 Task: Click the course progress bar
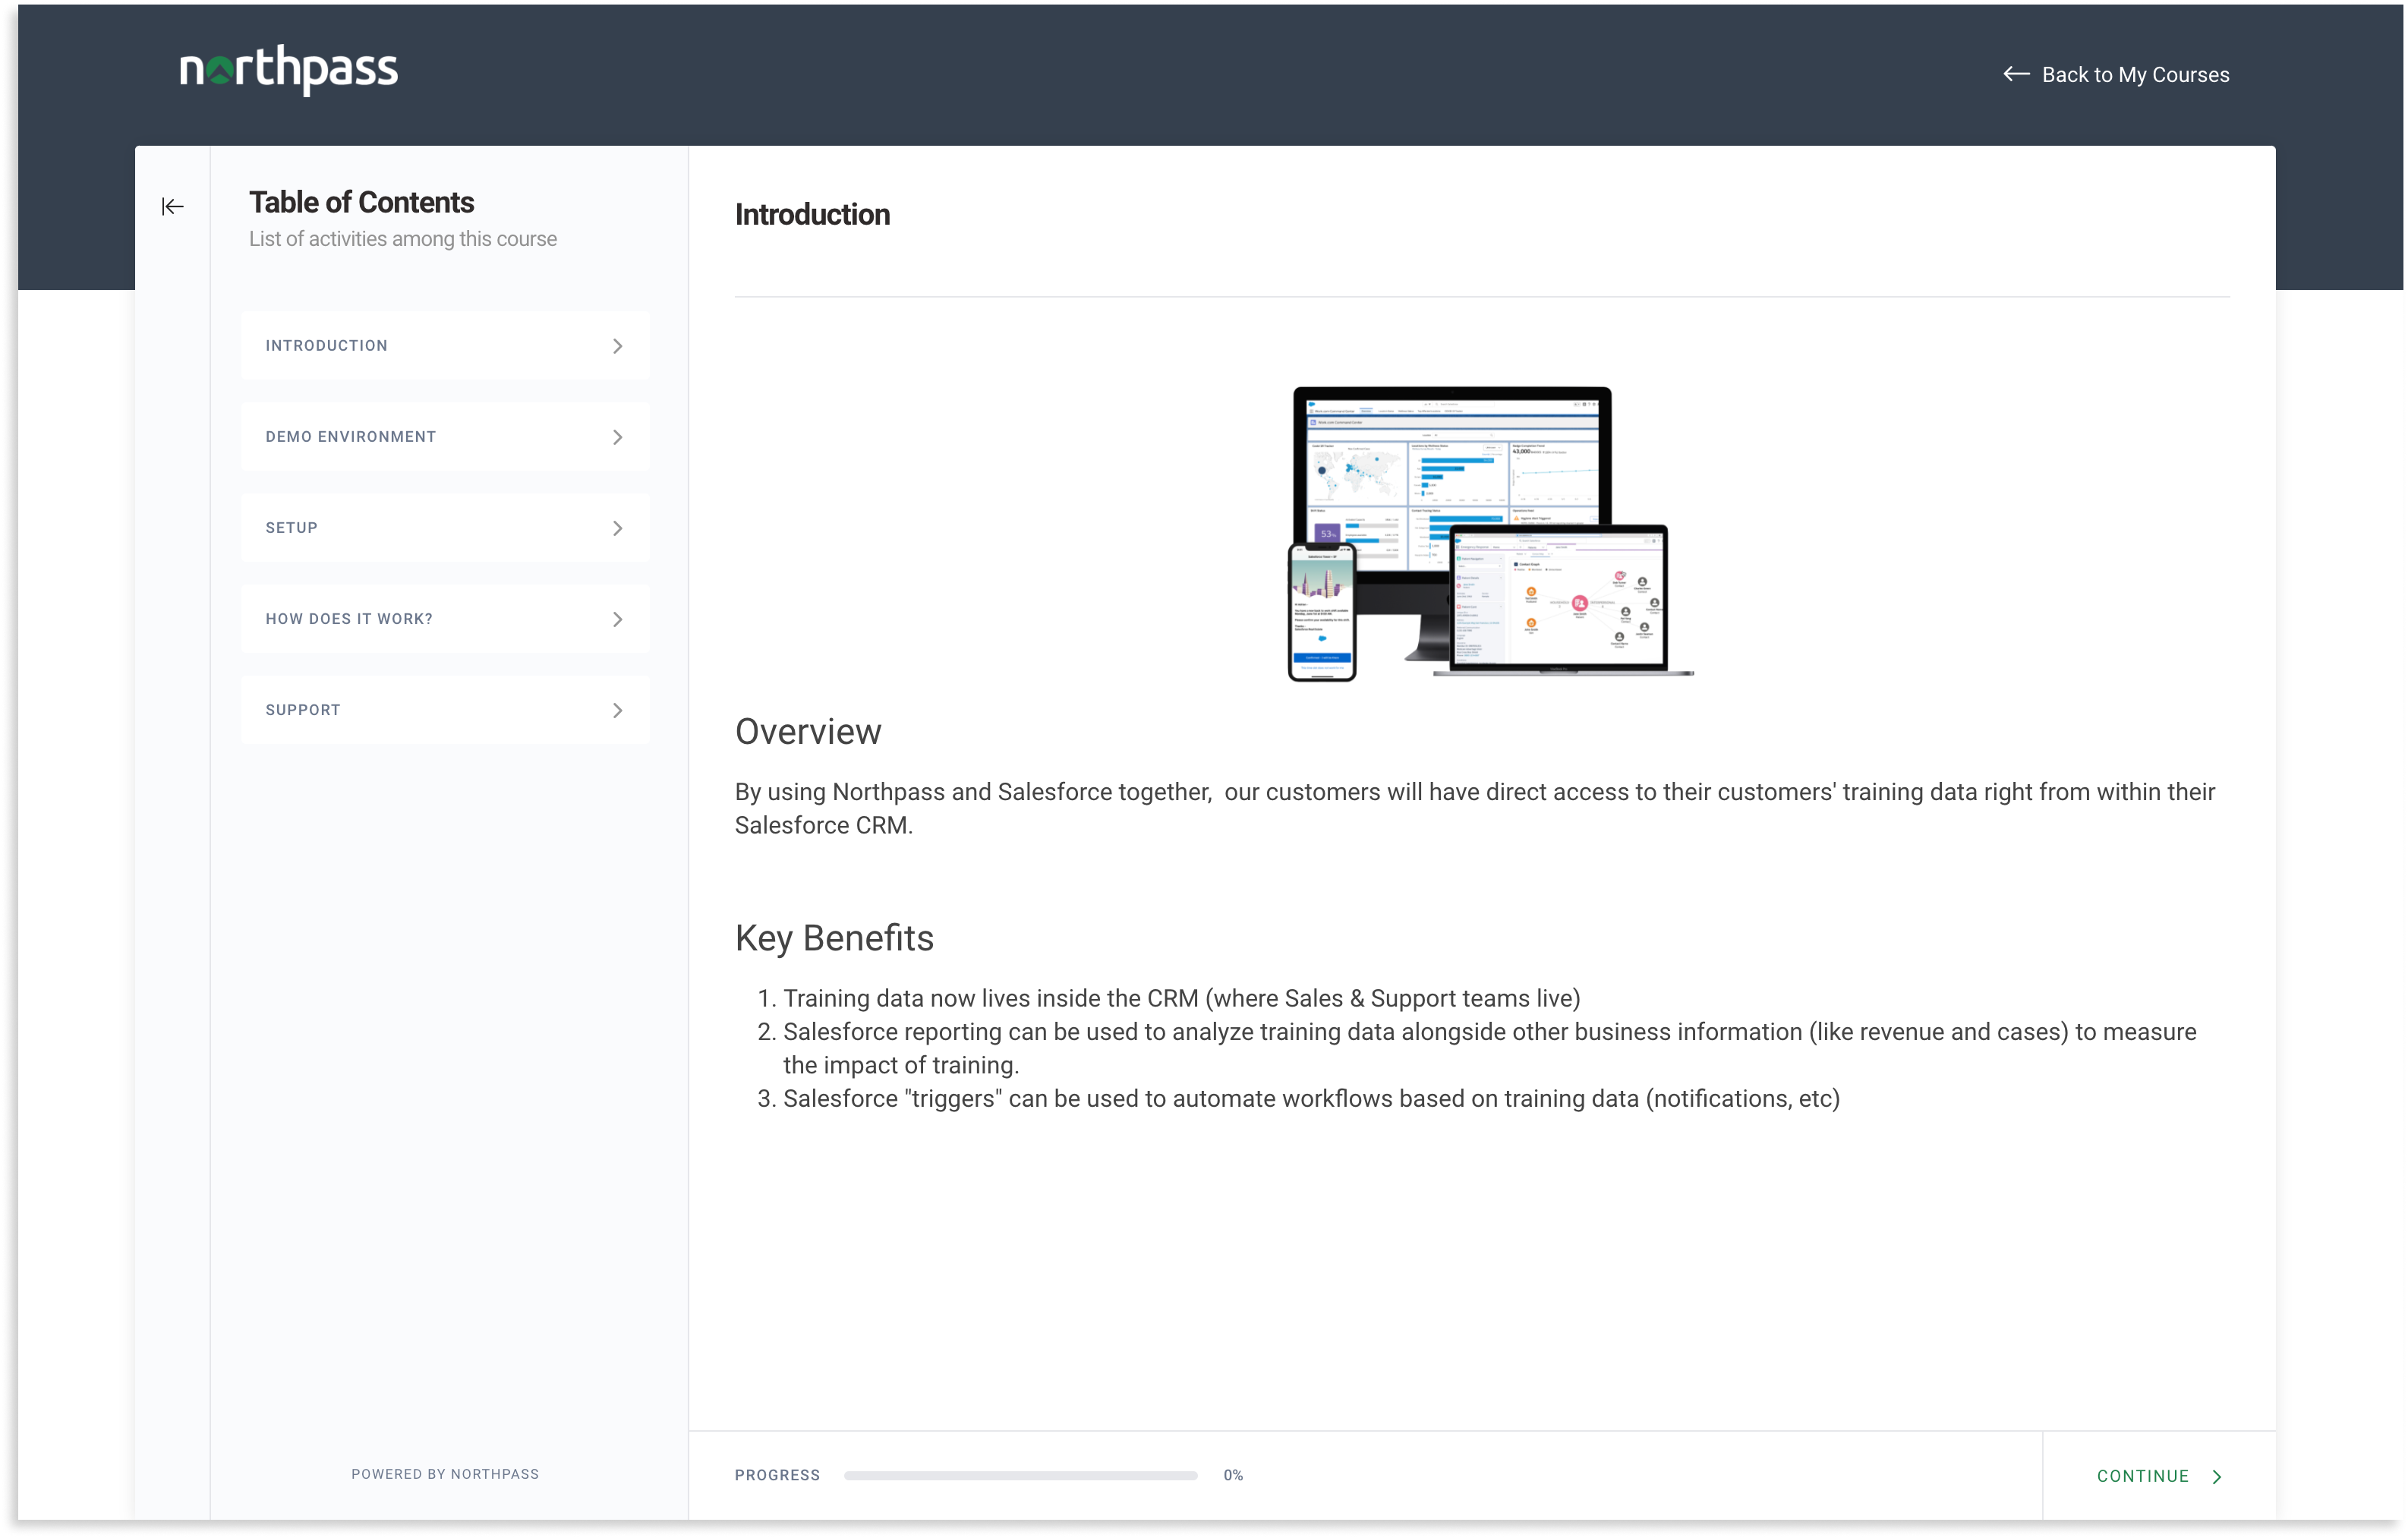point(1020,1475)
